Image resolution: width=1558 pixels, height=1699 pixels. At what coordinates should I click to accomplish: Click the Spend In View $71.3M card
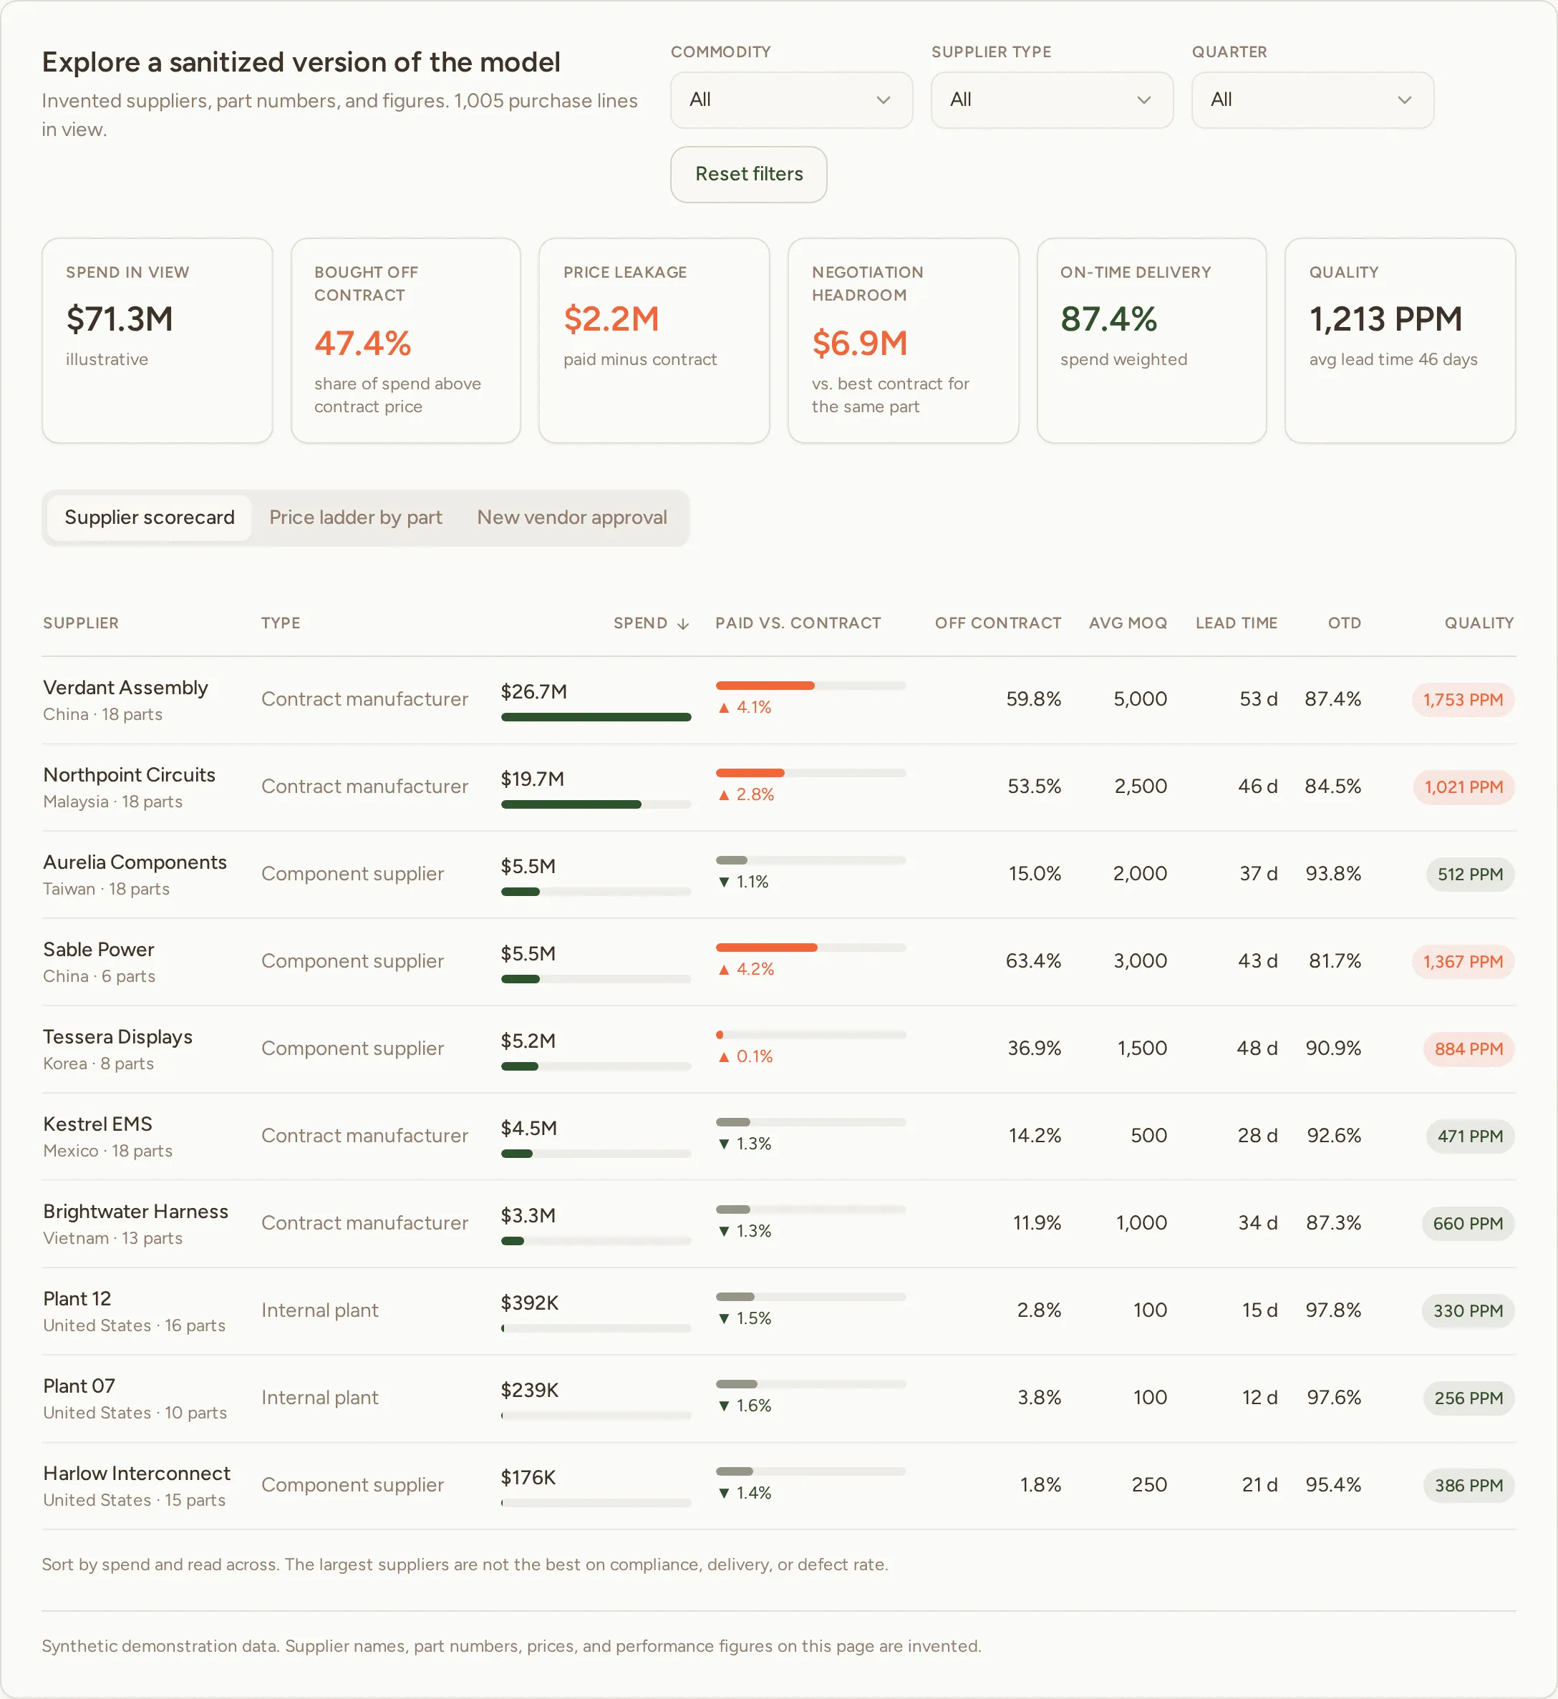(157, 341)
